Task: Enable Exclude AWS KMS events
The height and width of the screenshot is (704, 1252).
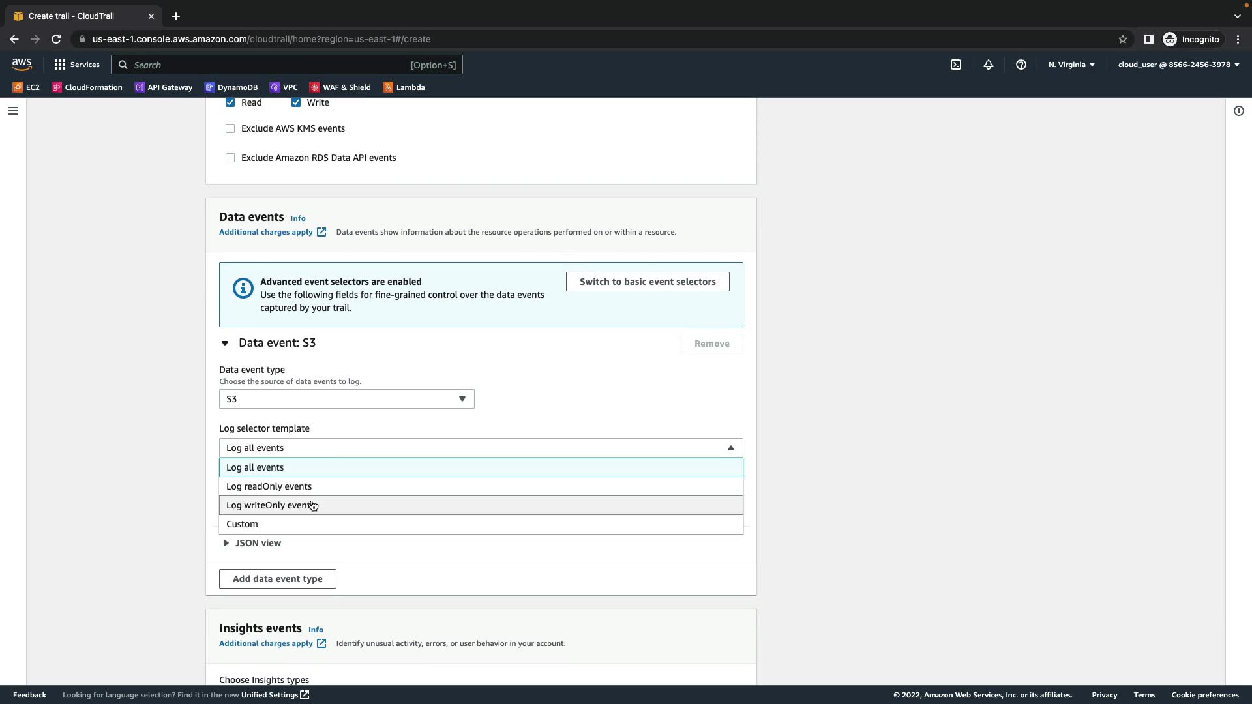Action: (x=230, y=128)
